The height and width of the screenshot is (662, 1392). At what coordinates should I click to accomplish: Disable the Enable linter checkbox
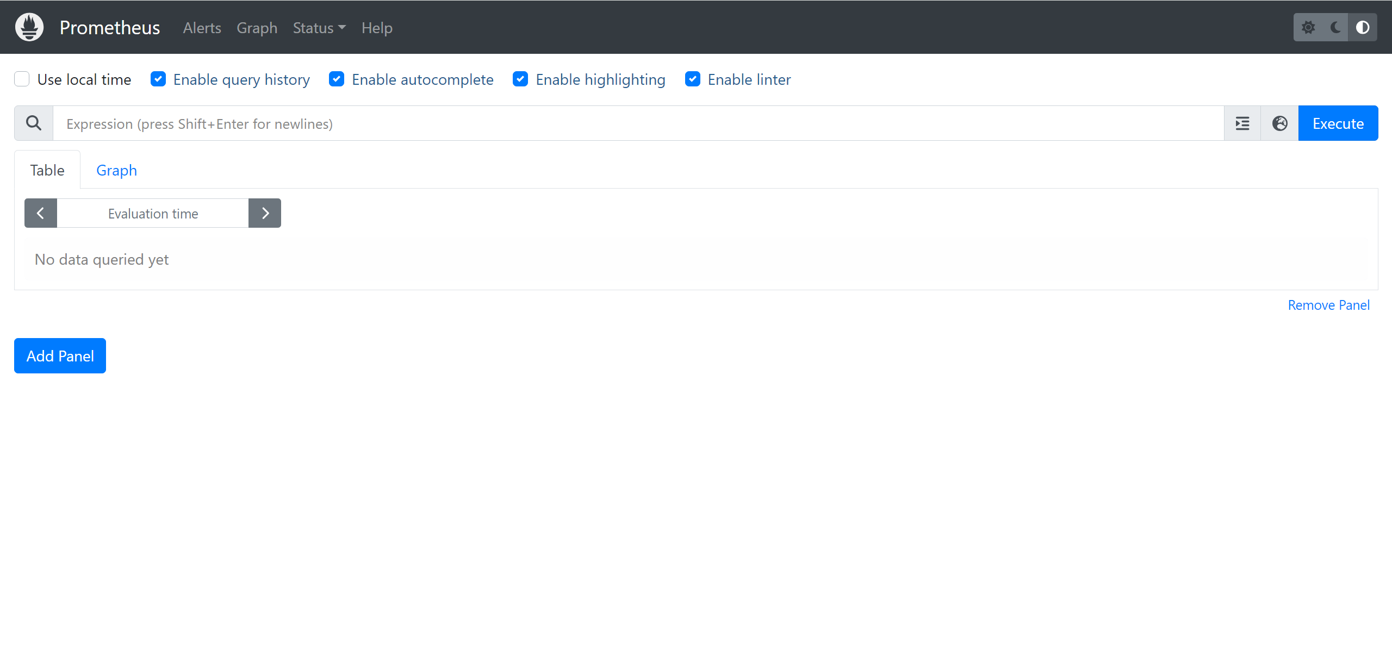coord(693,79)
